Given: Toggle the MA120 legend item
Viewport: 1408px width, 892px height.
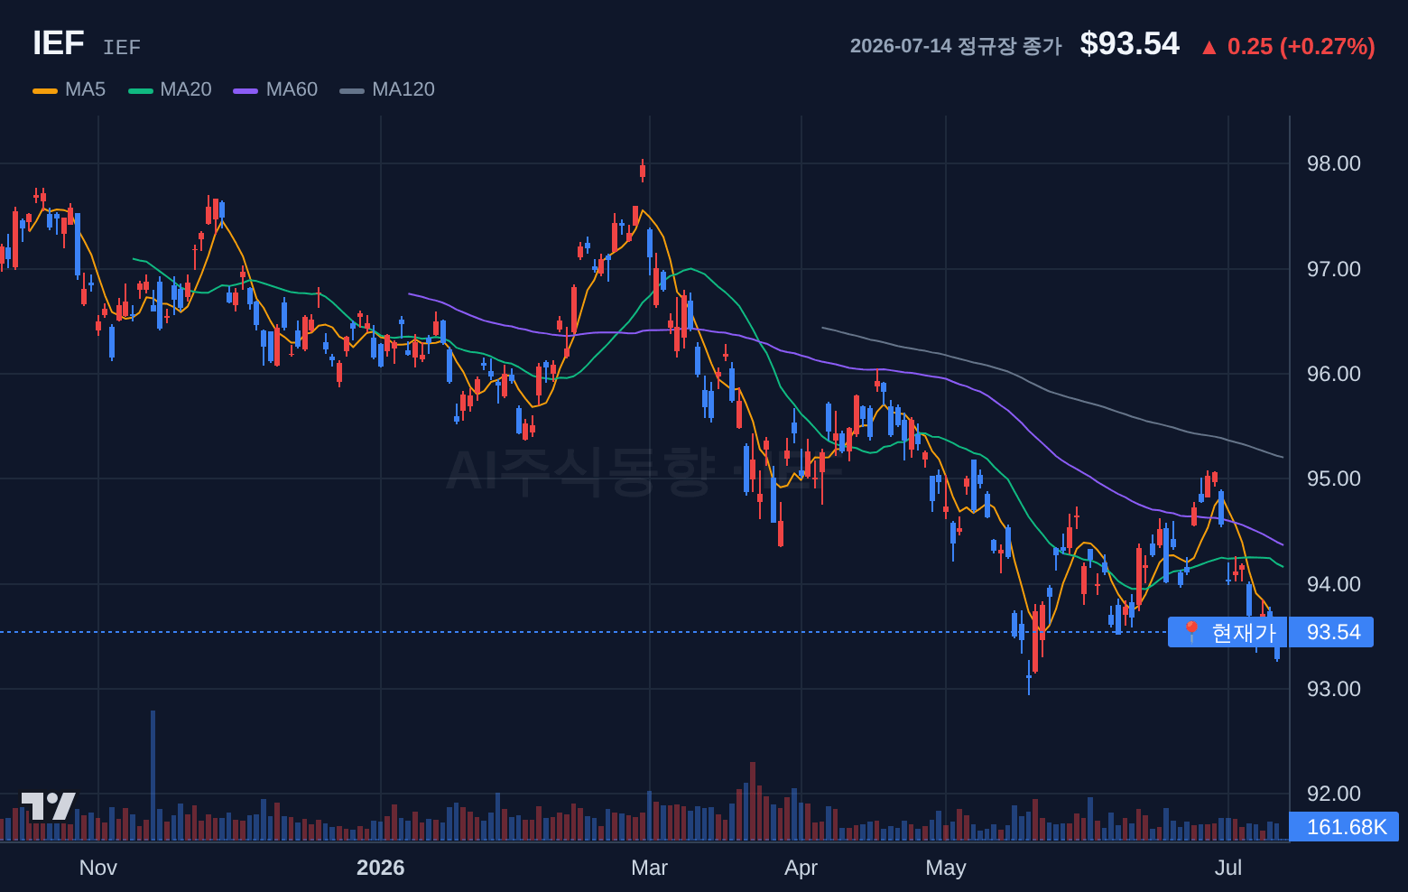Looking at the screenshot, I should [387, 89].
